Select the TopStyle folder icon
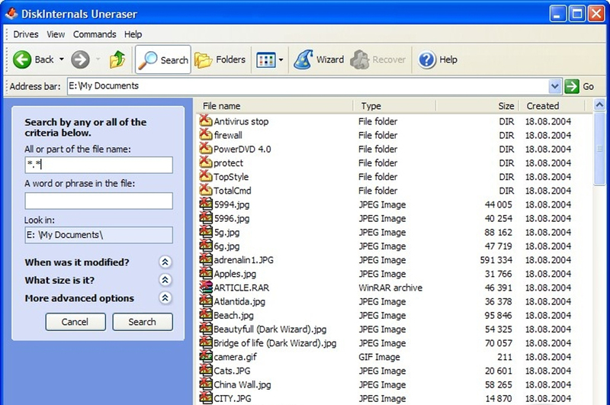610x405 pixels. coord(206,176)
